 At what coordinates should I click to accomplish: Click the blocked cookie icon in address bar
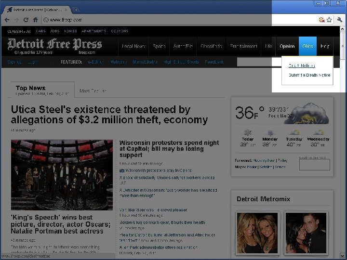pos(322,20)
